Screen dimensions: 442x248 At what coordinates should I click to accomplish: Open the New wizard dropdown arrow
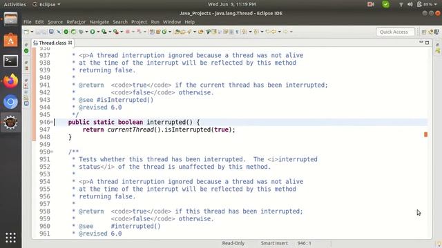(32, 32)
